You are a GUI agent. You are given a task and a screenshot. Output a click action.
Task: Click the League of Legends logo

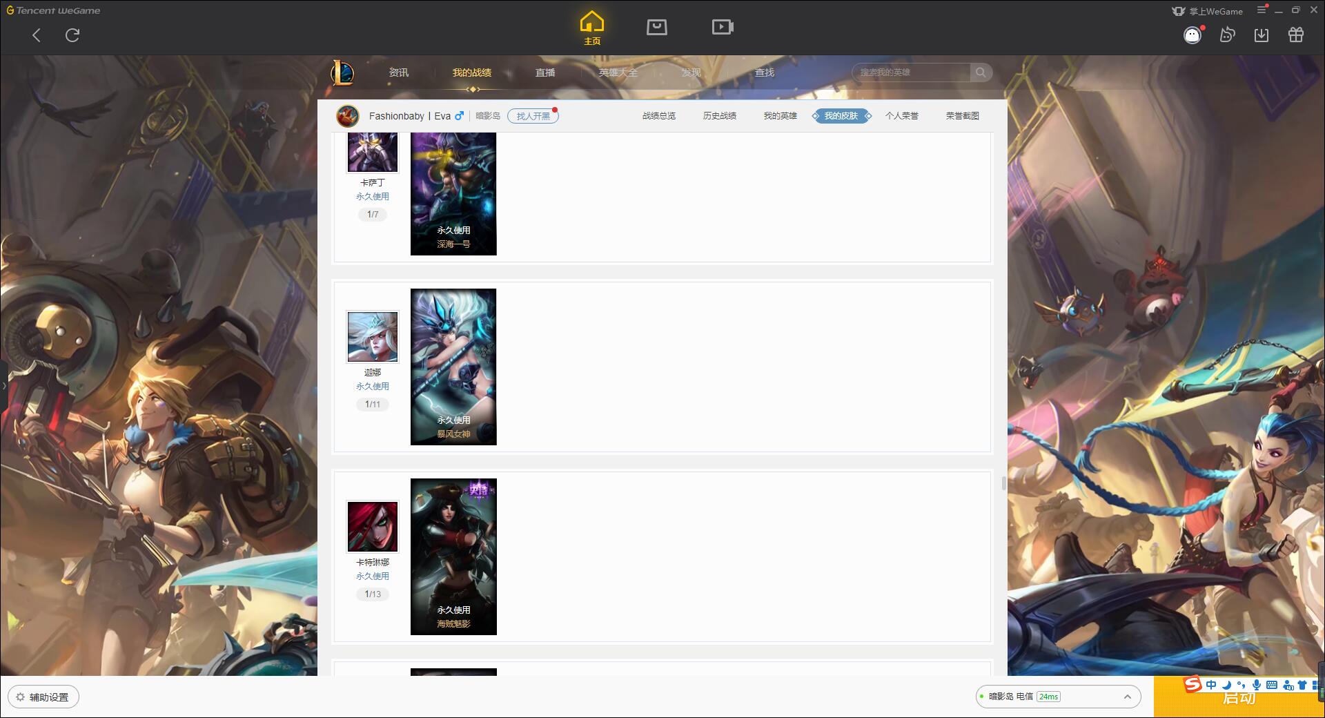(342, 72)
